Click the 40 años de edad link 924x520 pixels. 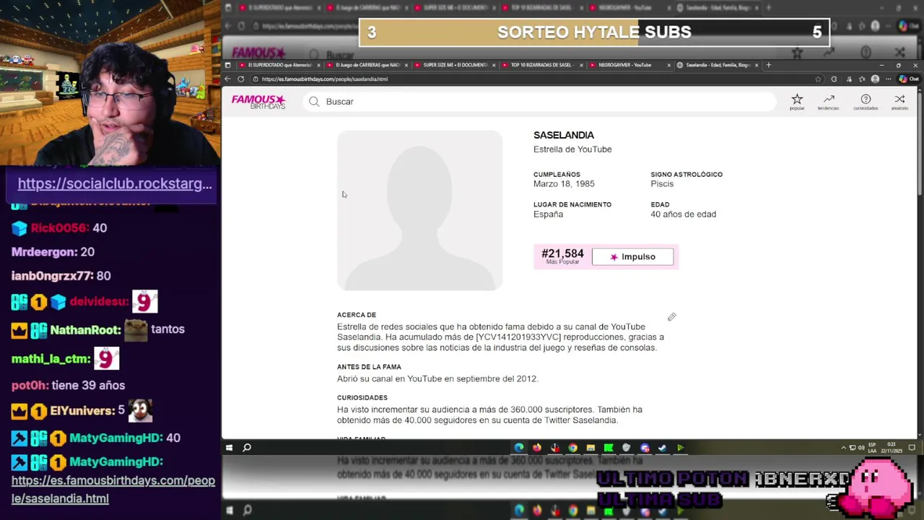(x=683, y=214)
